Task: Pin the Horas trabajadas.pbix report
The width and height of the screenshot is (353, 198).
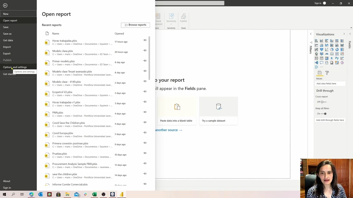Action: 145,40
